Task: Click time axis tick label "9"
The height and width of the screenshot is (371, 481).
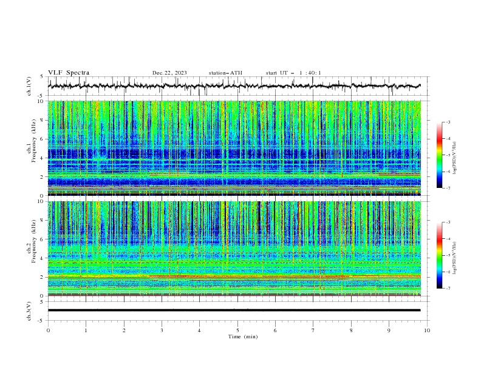Action: tap(389, 330)
